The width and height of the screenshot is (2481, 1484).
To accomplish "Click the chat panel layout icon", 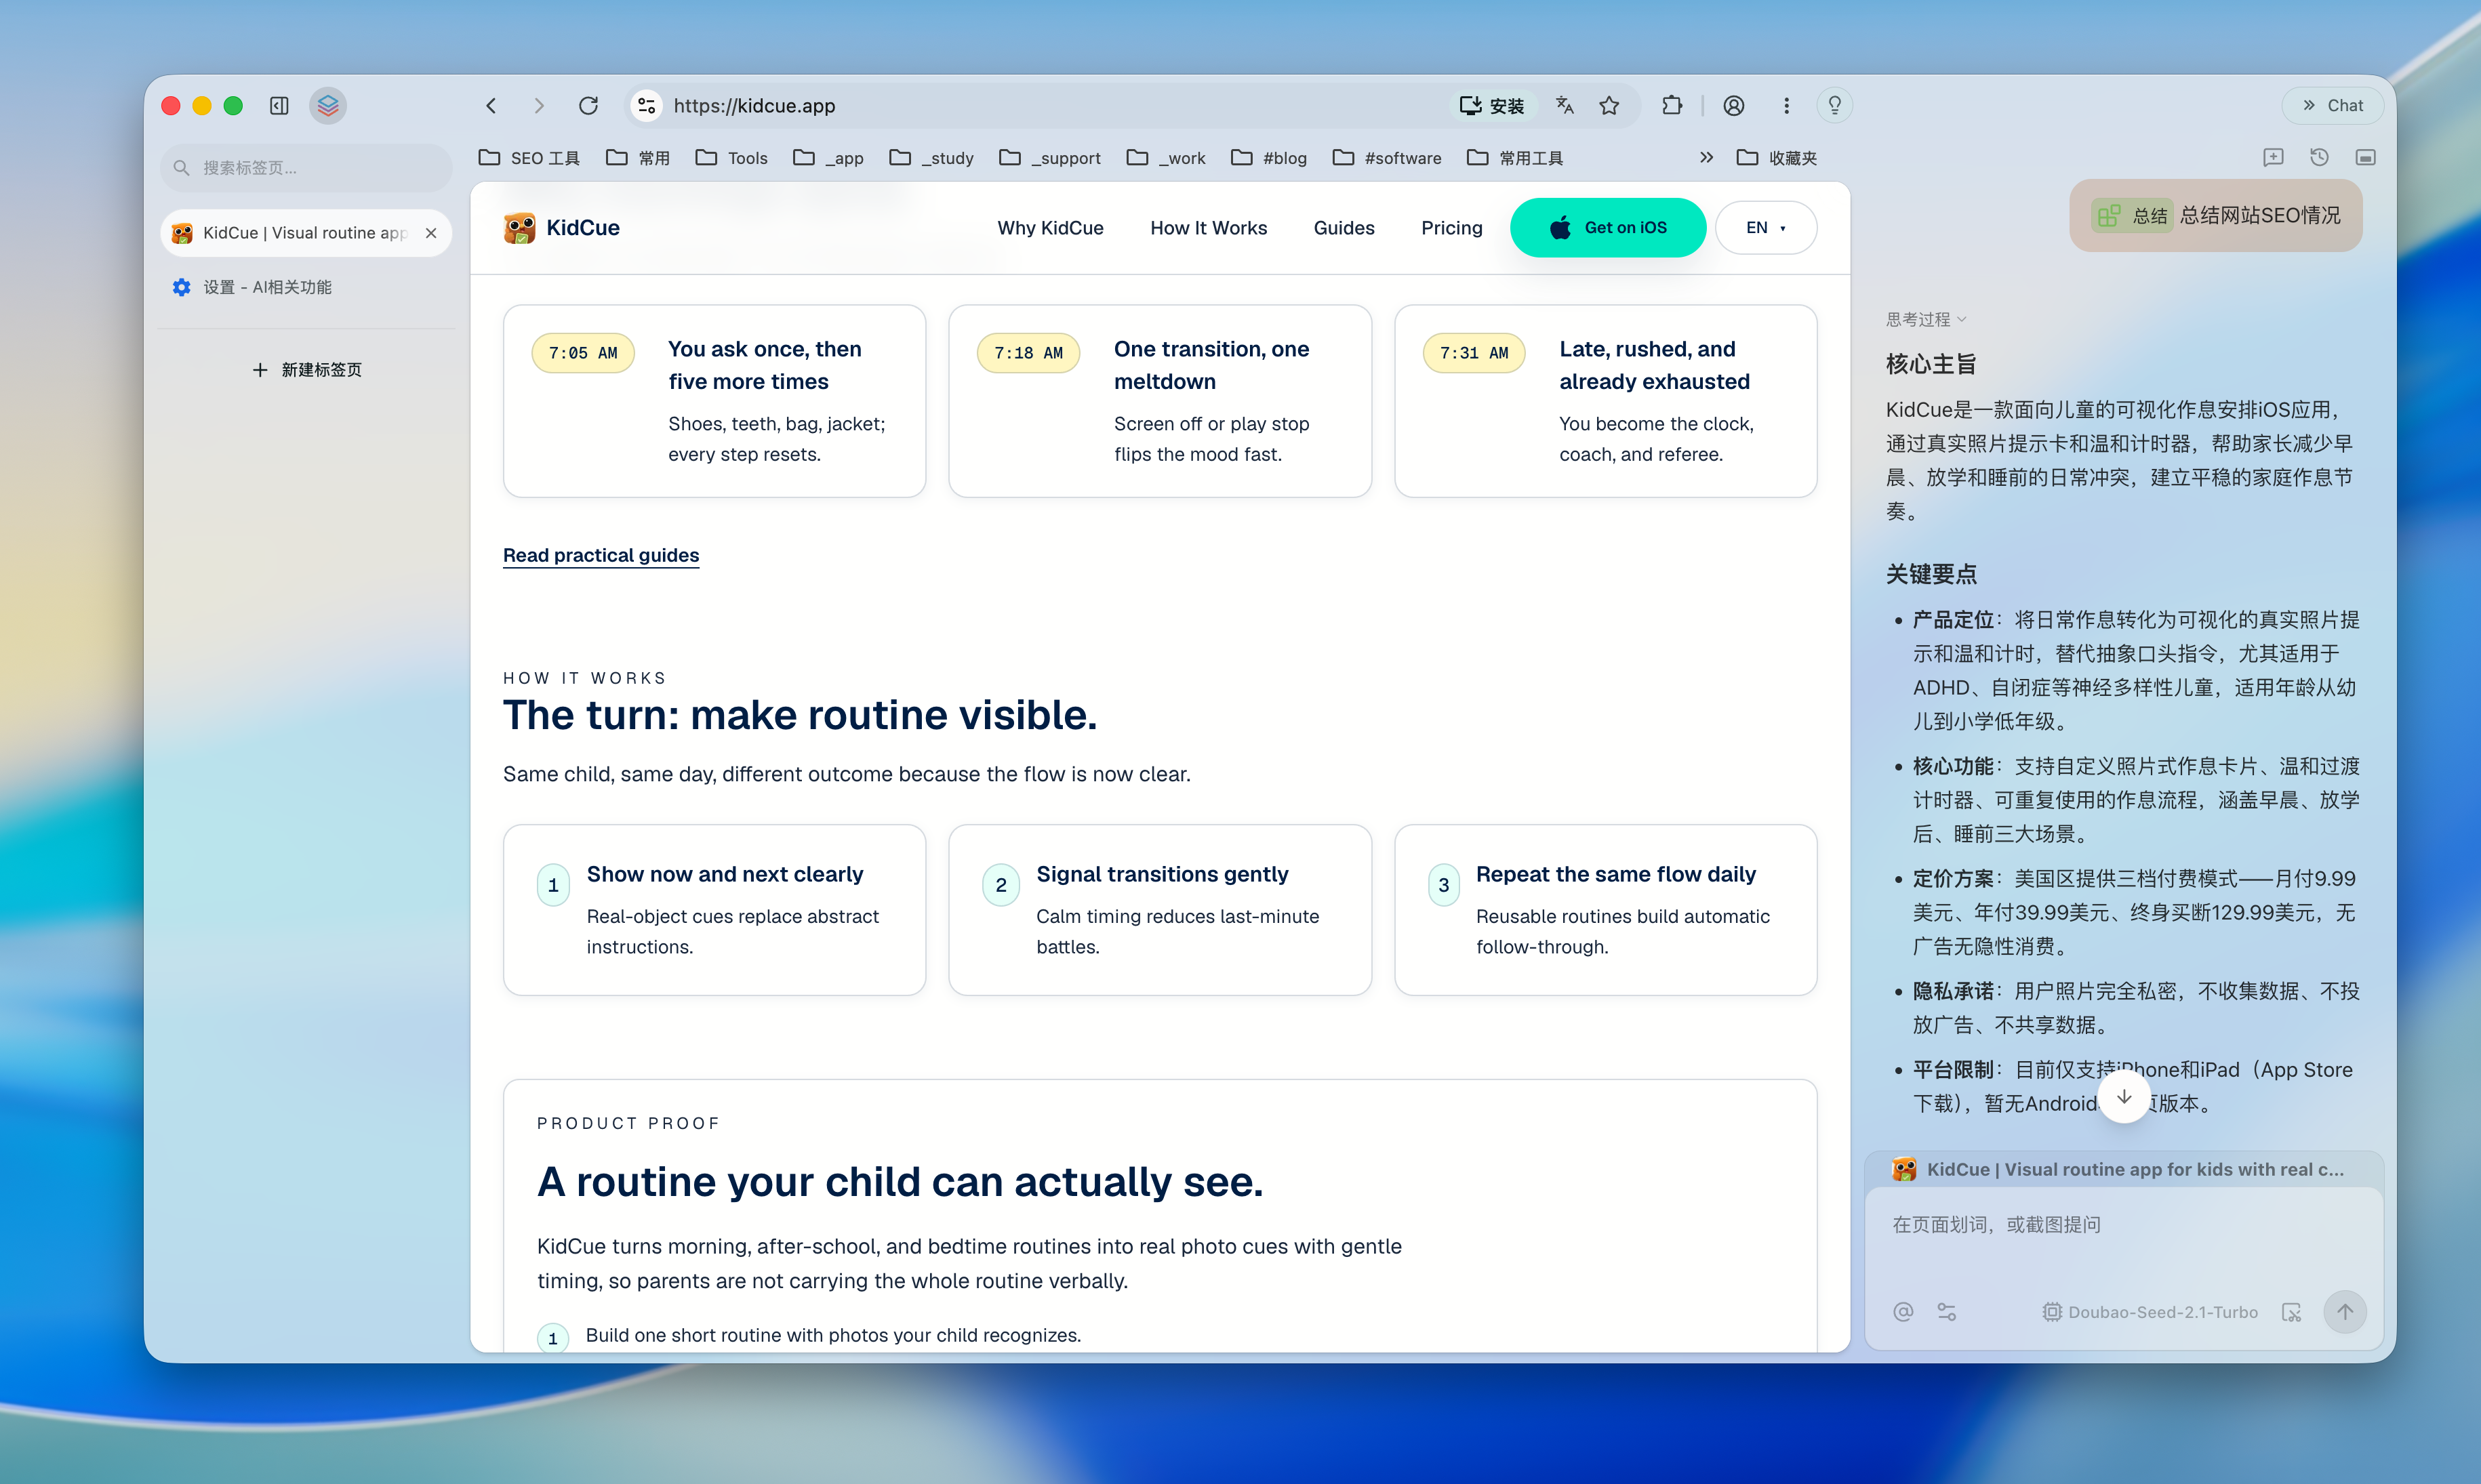I will coord(2365,157).
